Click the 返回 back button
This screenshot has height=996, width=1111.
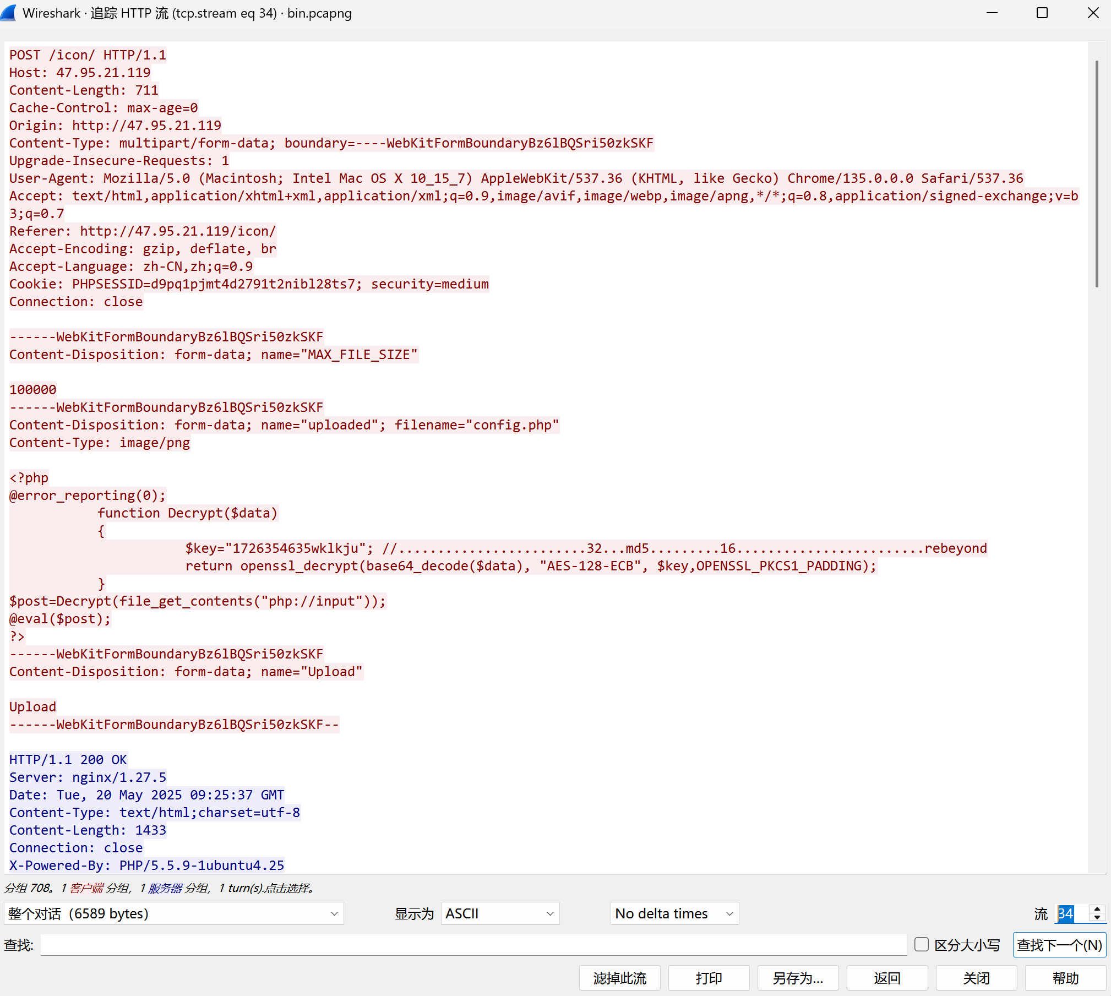[887, 978]
